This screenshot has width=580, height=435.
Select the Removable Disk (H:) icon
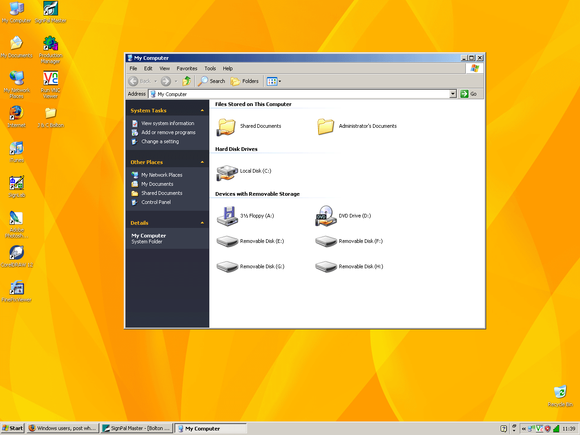(x=326, y=267)
